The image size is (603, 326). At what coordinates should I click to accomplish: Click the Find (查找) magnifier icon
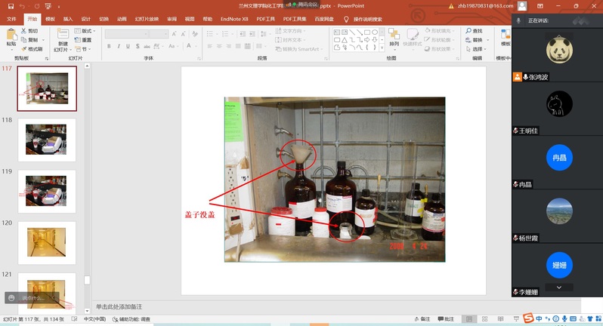[x=474, y=31]
